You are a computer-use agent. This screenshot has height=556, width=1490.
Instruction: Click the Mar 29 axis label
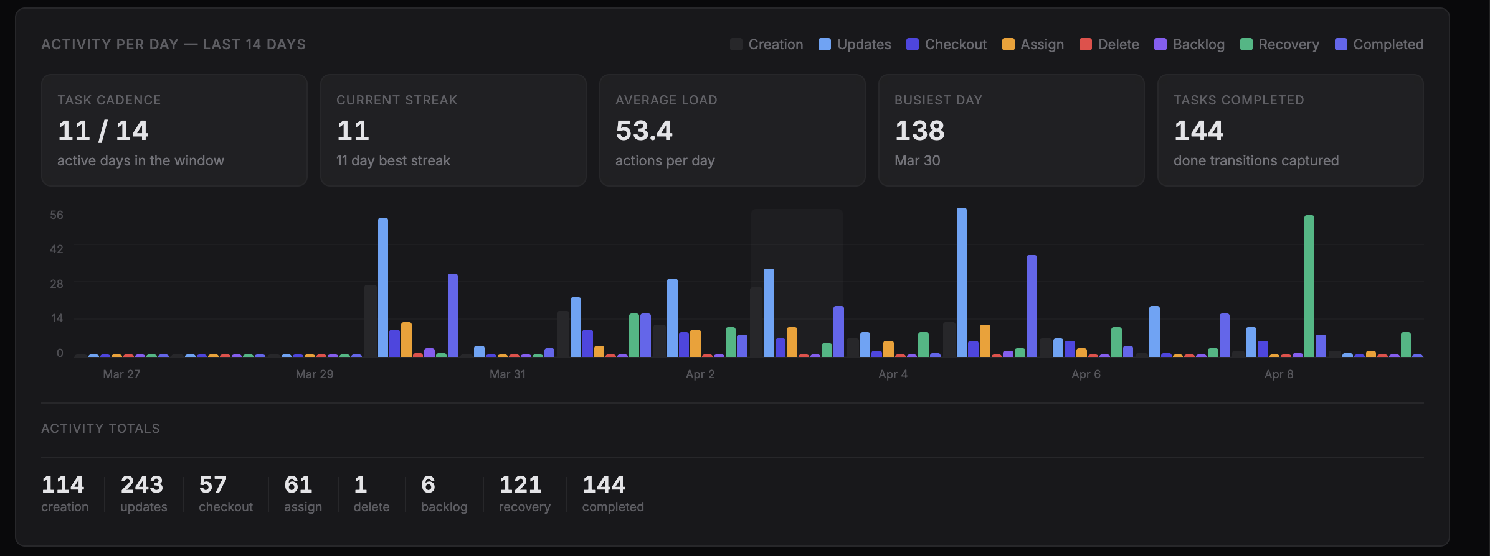click(x=315, y=374)
